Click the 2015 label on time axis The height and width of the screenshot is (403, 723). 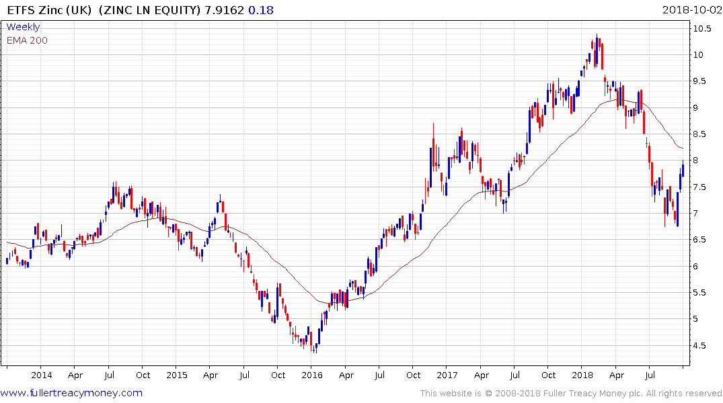pyautogui.click(x=177, y=375)
